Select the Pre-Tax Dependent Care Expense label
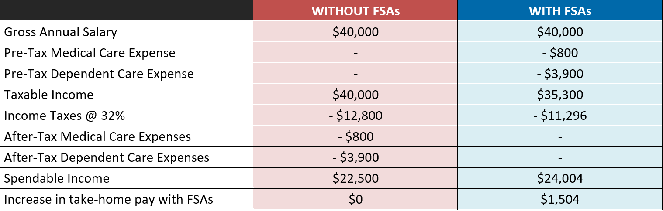The image size is (663, 211). [x=99, y=74]
